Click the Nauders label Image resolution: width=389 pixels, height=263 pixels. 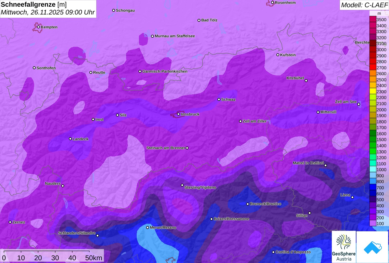(x=53, y=183)
